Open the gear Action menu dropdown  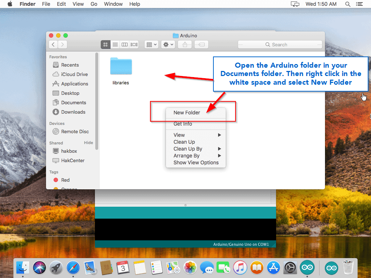pyautogui.click(x=168, y=45)
